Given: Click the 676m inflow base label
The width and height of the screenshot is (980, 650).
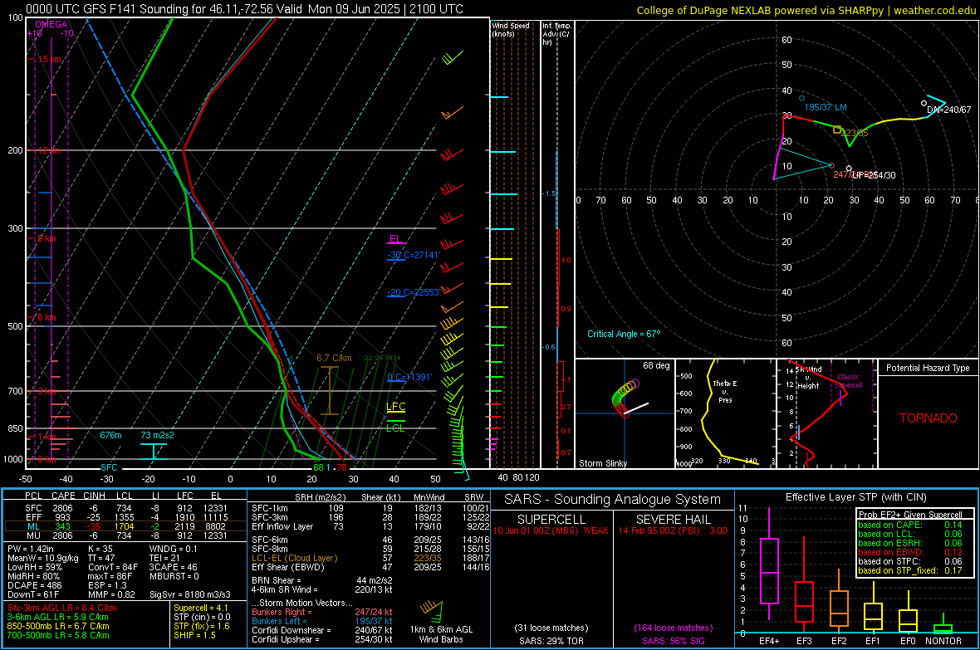Looking at the screenshot, I should pos(110,435).
